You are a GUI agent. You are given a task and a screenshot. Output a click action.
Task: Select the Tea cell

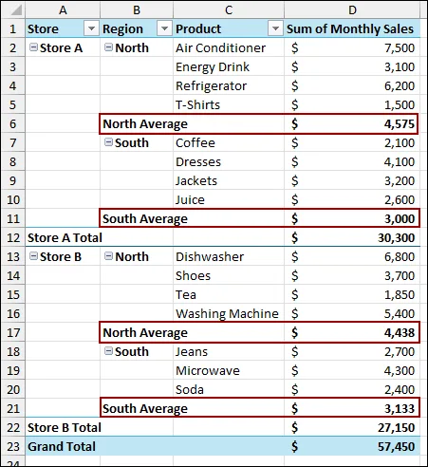coord(229,294)
